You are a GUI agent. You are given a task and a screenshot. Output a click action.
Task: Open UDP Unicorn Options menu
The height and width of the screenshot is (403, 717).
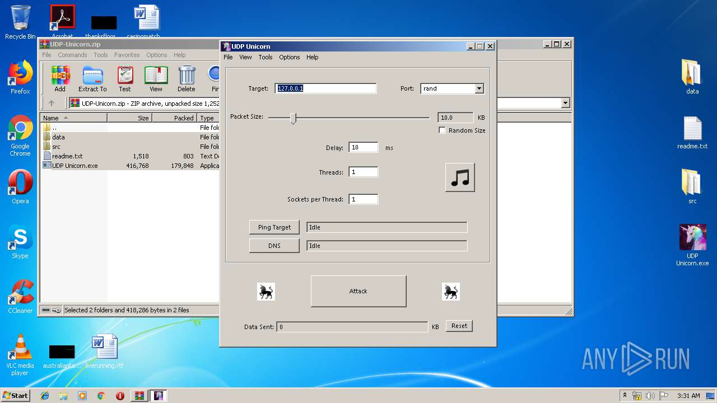(290, 57)
